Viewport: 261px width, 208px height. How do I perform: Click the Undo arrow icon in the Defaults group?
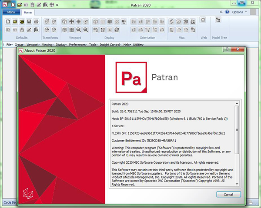coord(15,30)
